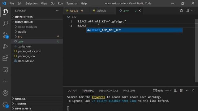Open the Terminal menu
Viewport: 198px width, 111px height.
(72, 3)
